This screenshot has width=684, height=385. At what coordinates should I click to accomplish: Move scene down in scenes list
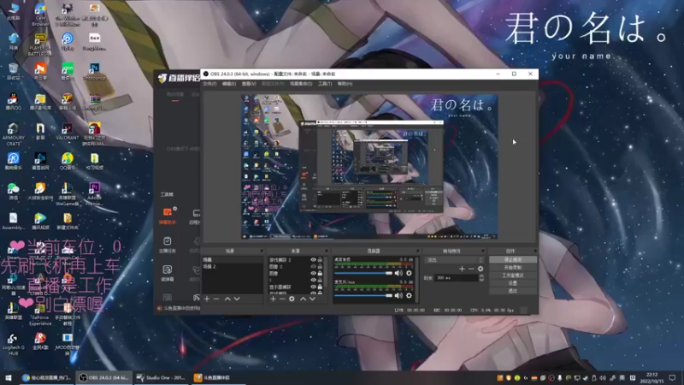click(x=237, y=299)
